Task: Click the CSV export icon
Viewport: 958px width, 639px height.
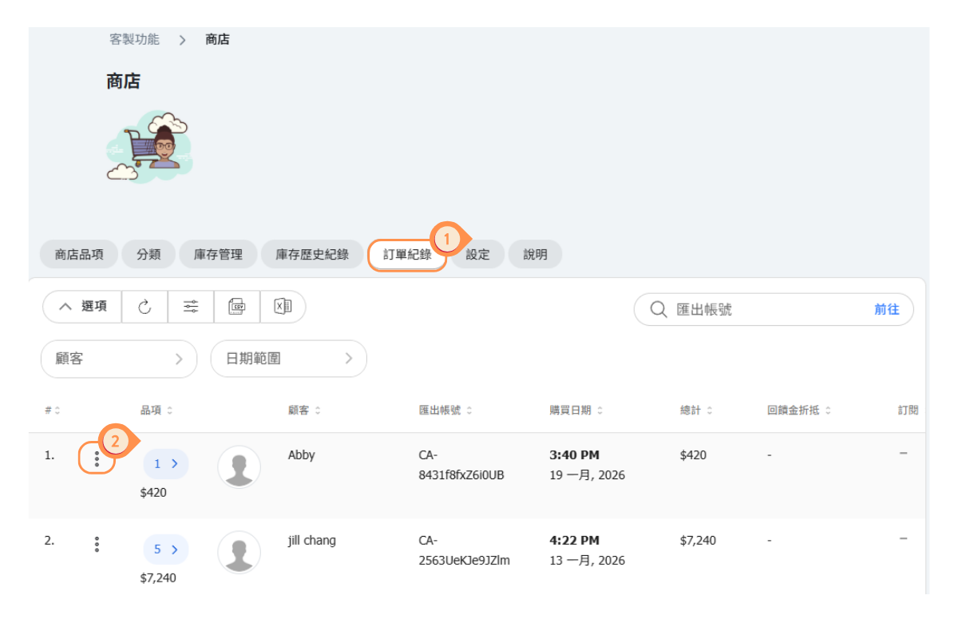Action: (x=237, y=307)
